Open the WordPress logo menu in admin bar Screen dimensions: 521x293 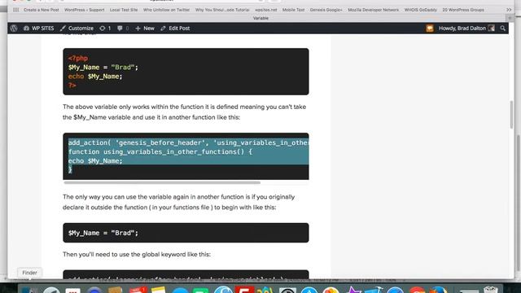tap(14, 28)
